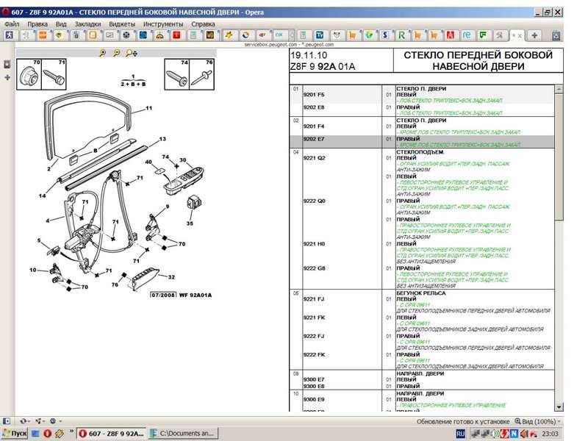Click the new tab plus button
588x441 pixels.
click(535, 35)
